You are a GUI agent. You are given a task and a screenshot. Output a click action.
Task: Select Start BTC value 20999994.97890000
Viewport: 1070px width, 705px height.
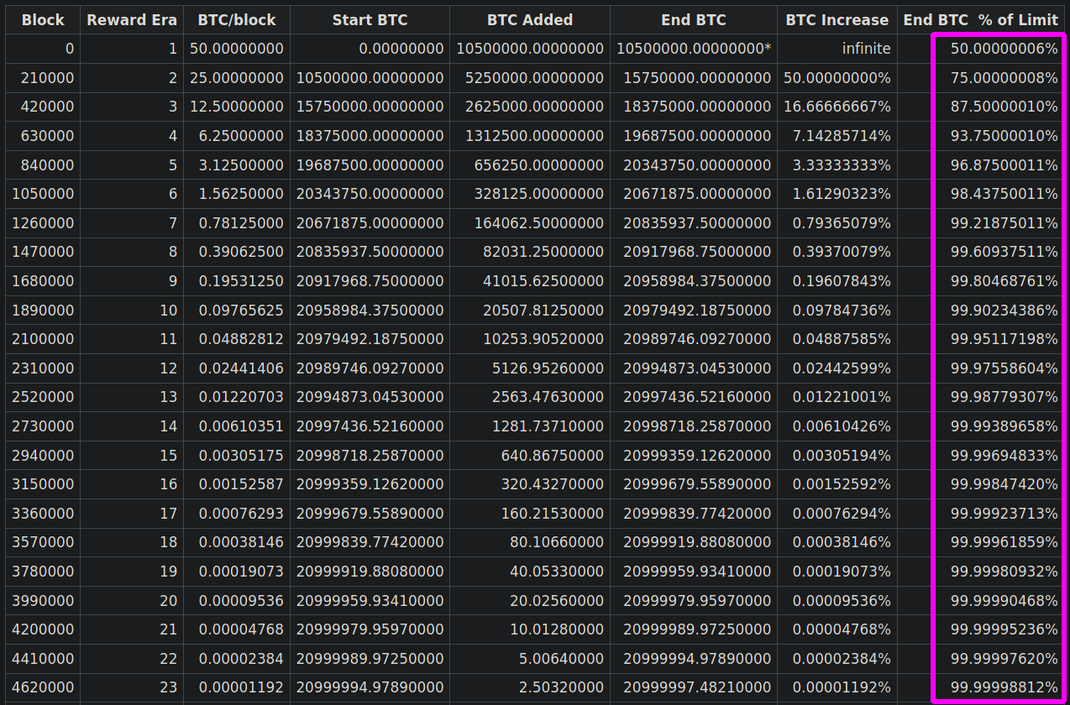370,687
